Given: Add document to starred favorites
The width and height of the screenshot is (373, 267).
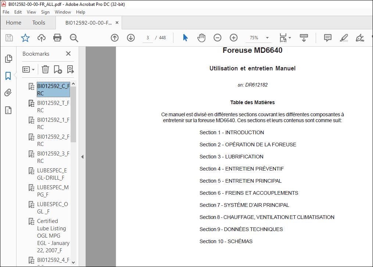Looking at the screenshot, I should click(25, 38).
